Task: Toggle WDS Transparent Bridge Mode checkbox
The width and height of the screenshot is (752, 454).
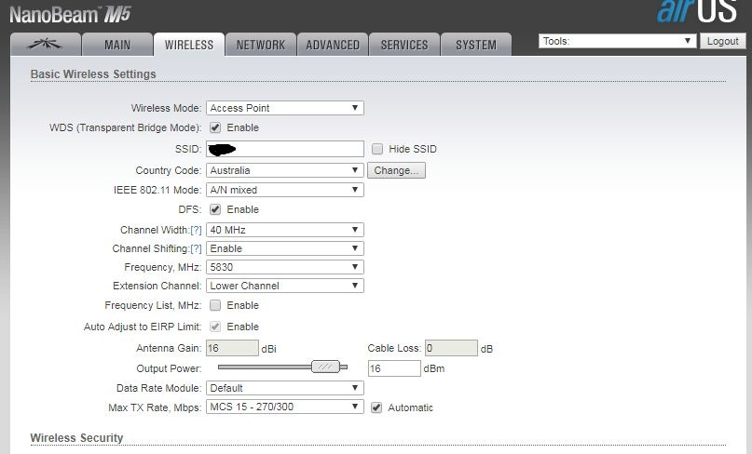Action: 215,127
